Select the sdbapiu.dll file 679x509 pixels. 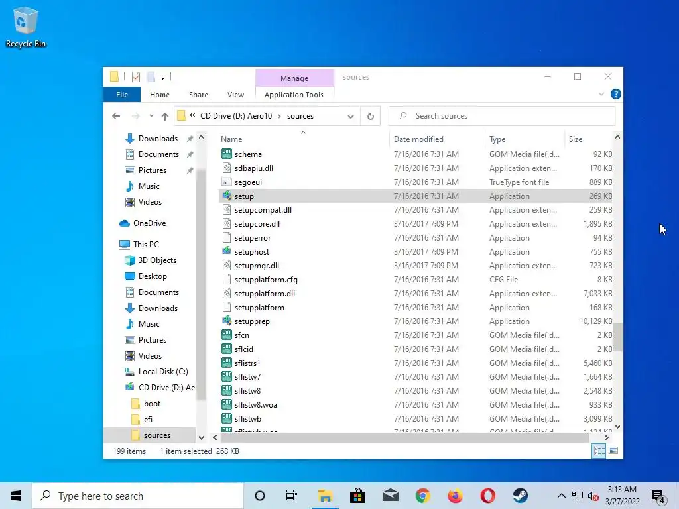(x=254, y=168)
